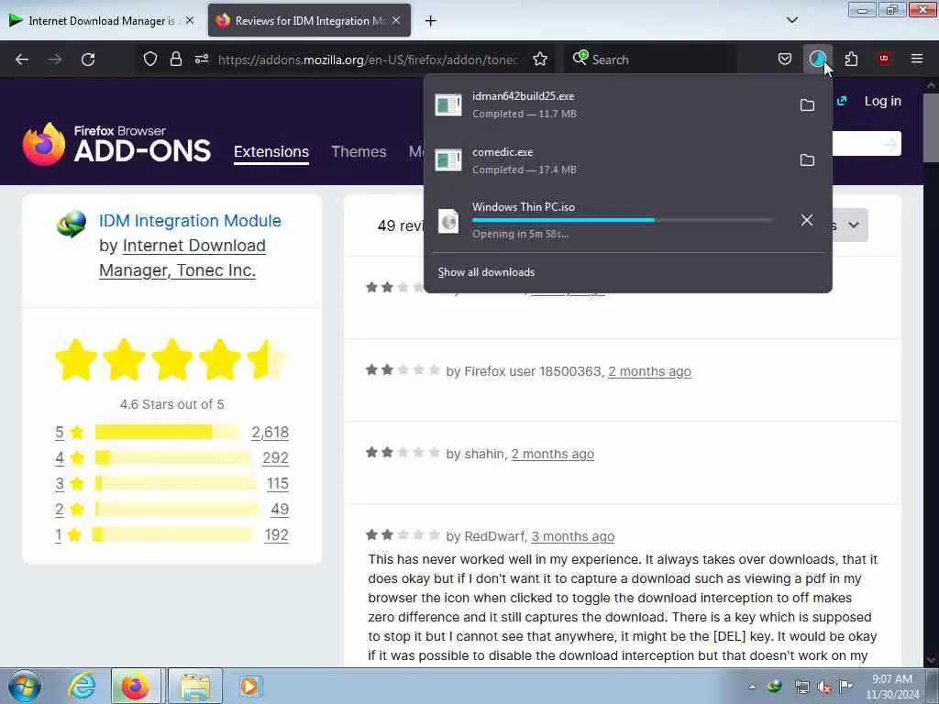
Task: Show hidden system tray icons arrow
Action: (752, 687)
